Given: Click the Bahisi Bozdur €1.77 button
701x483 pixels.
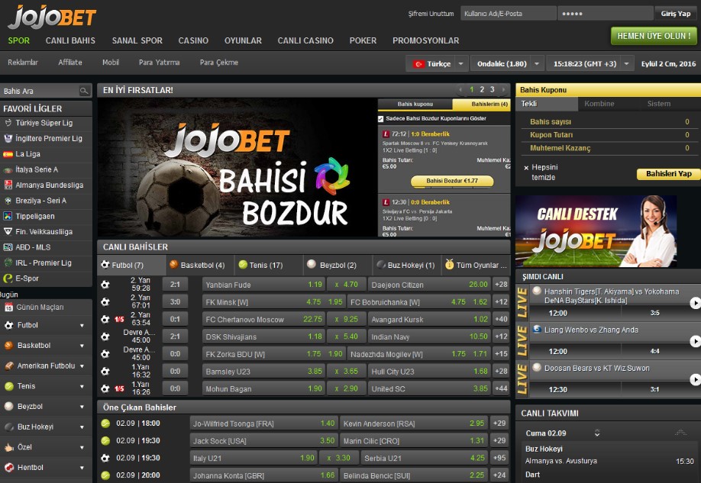Looking at the screenshot, I should tap(452, 181).
